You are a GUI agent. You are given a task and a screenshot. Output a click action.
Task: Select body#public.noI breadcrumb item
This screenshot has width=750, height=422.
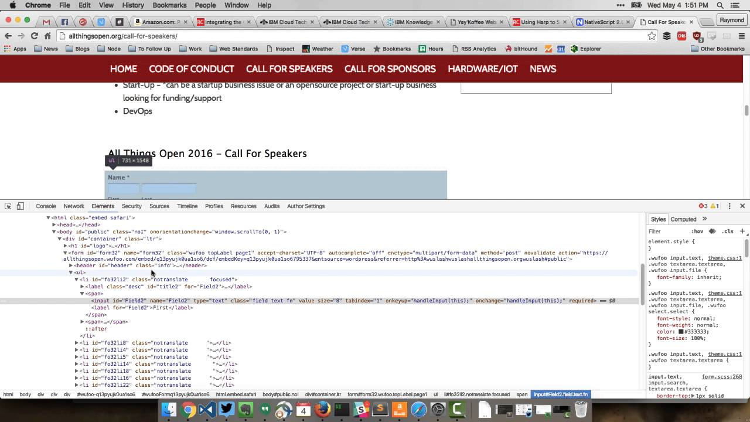tap(280, 394)
